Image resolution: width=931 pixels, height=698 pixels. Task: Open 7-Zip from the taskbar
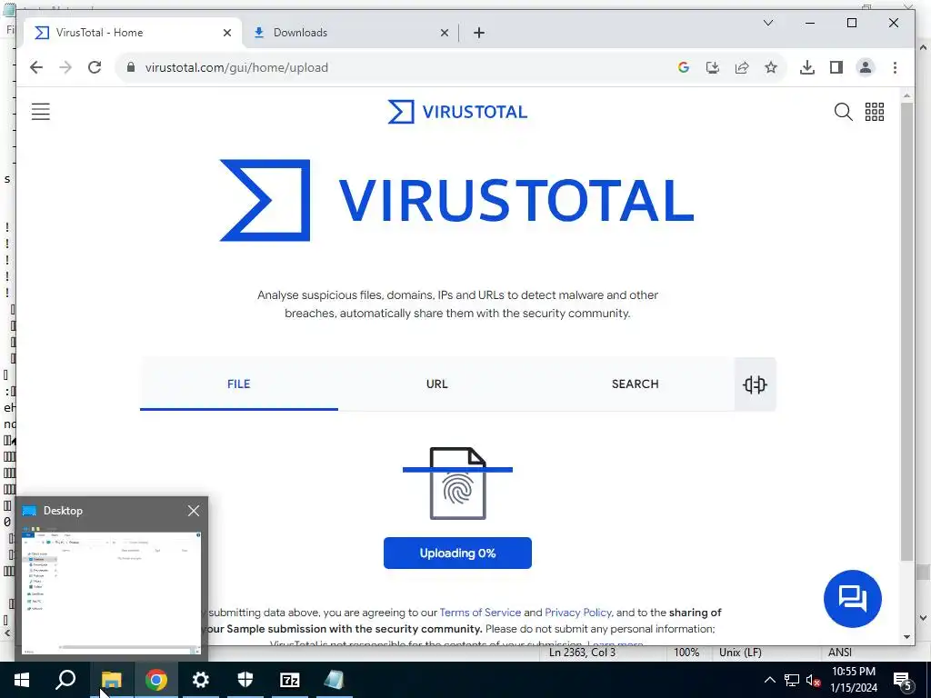pos(290,680)
